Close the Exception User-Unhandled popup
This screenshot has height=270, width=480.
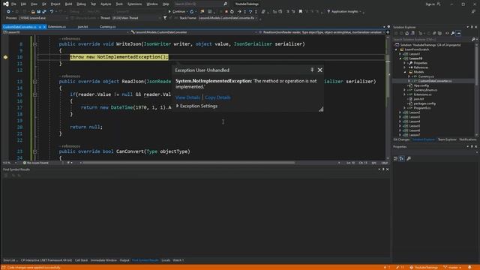tap(320, 70)
